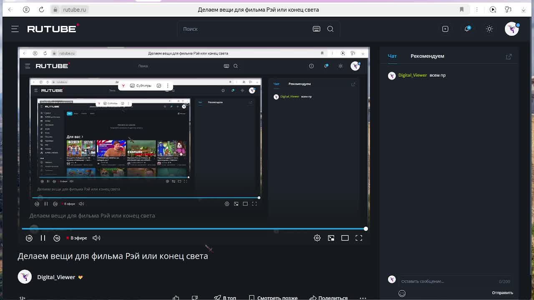Toggle theater wide-player mode

tap(345, 238)
